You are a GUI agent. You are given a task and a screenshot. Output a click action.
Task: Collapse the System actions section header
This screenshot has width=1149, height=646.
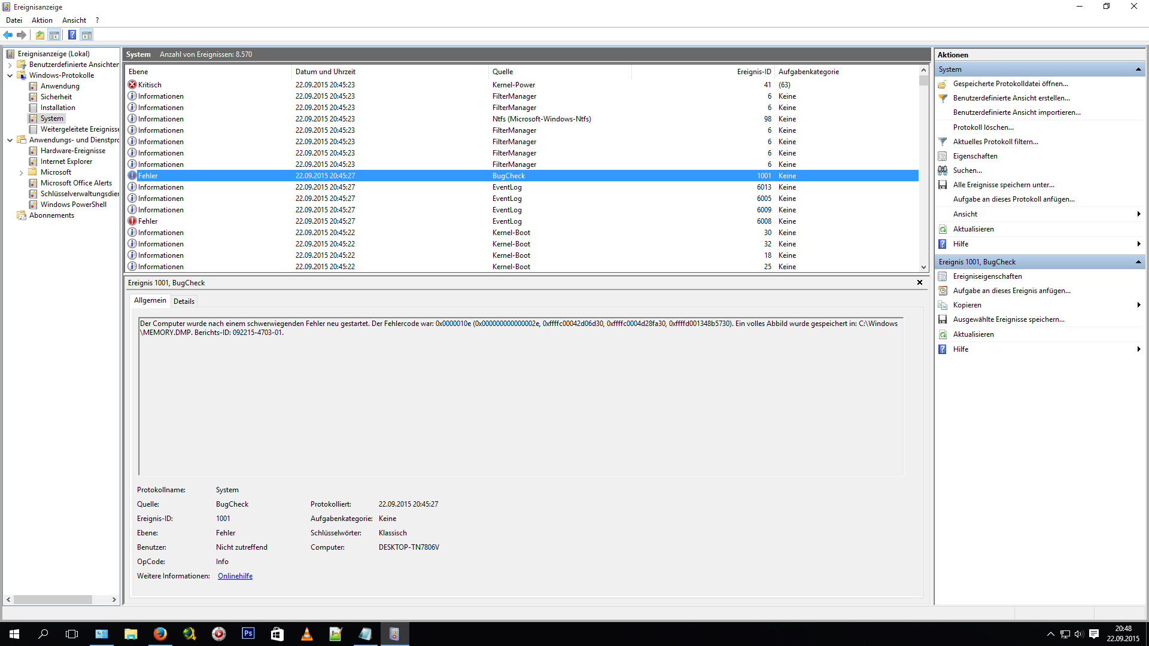(x=1138, y=69)
